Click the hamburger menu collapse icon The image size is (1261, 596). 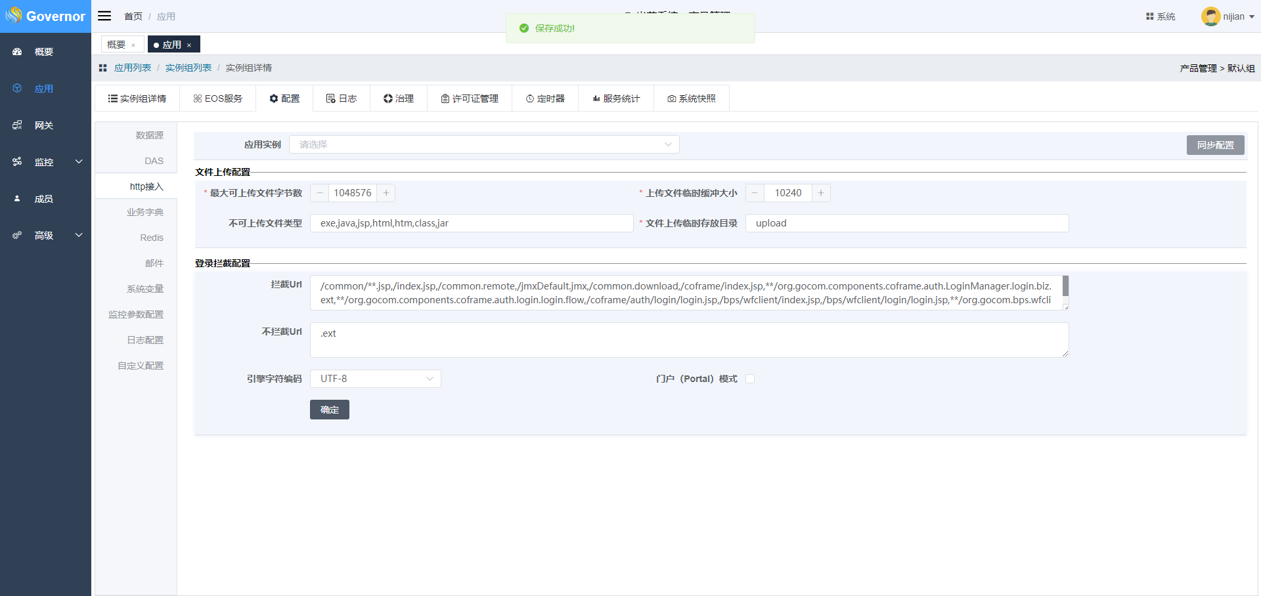[x=104, y=16]
